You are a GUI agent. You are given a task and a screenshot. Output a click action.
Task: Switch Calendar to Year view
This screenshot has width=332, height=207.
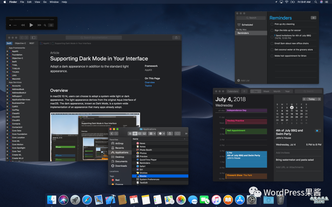287,91
